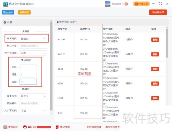Close the application window
Viewport: 172px width, 131px height.
point(167,4)
